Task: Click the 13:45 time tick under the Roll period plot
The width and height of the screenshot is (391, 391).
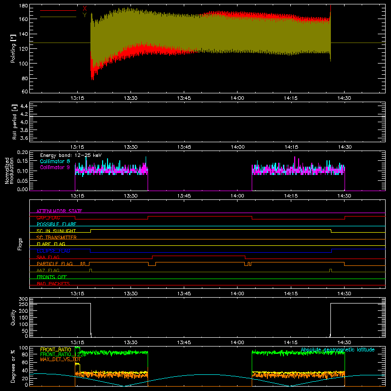Action: 184,147
